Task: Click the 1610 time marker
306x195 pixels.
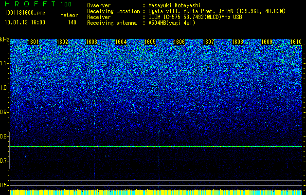Action: [x=296, y=42]
